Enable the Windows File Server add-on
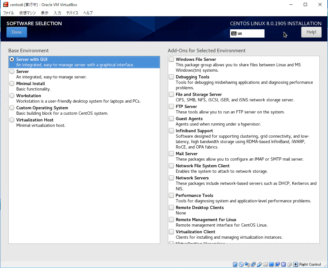 [x=171, y=59]
